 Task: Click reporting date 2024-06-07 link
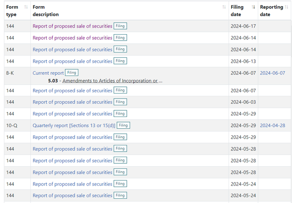272,73
